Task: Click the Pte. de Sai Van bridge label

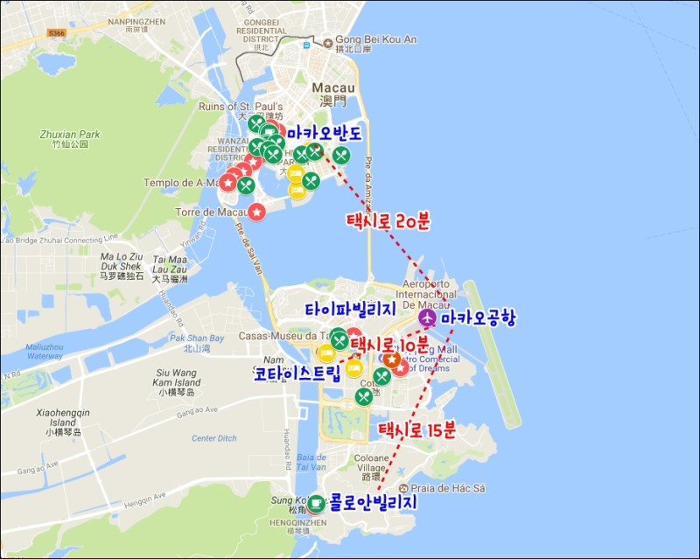Action: coord(248,247)
